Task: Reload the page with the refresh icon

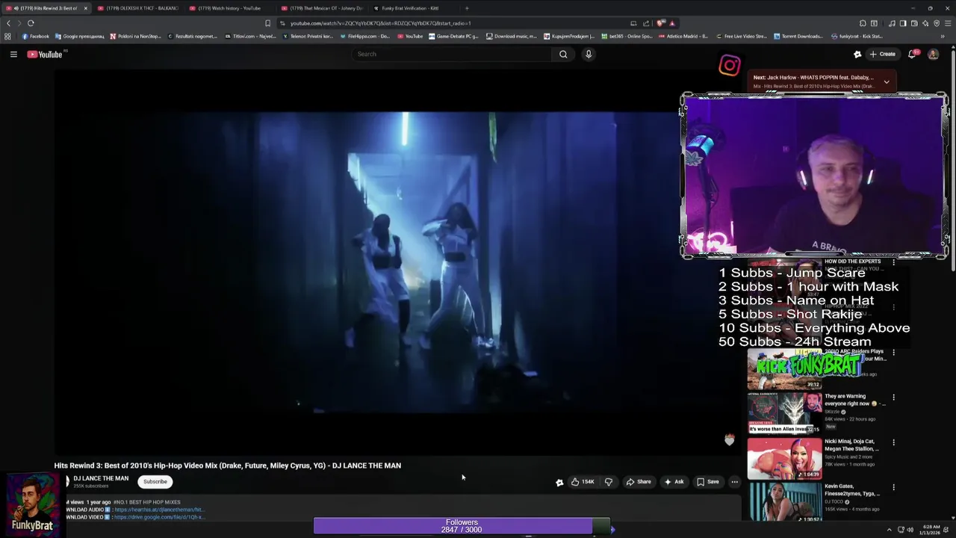Action: [31, 23]
